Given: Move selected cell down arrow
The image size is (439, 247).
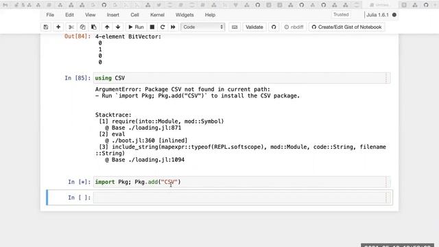Looking at the screenshot, I should pyautogui.click(x=118, y=27).
